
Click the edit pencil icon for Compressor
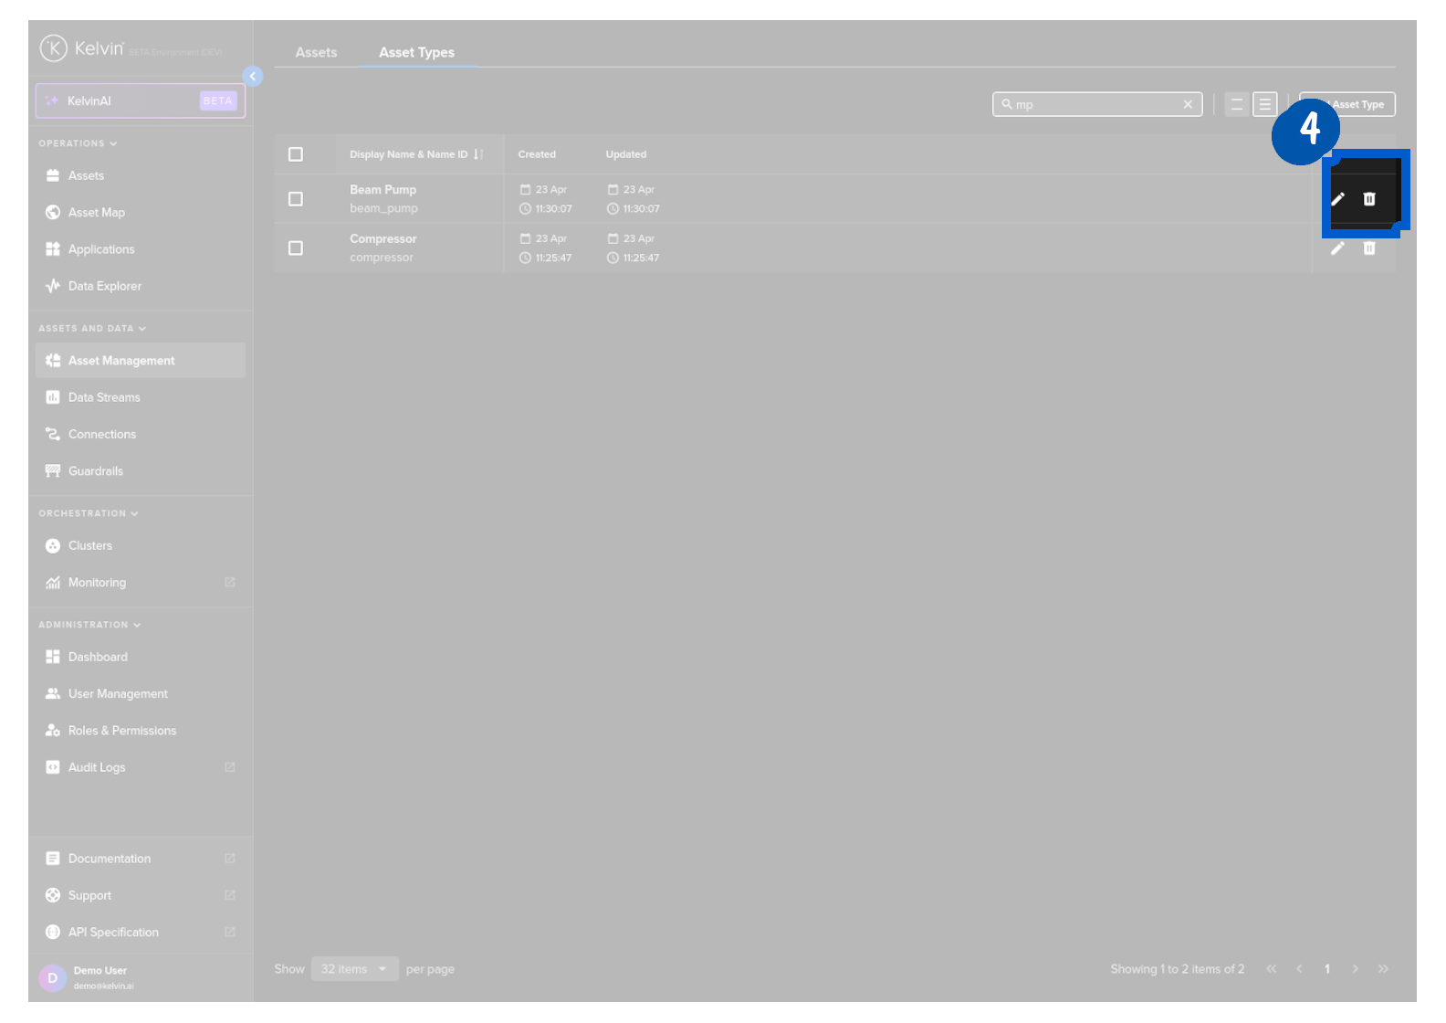[x=1337, y=248]
